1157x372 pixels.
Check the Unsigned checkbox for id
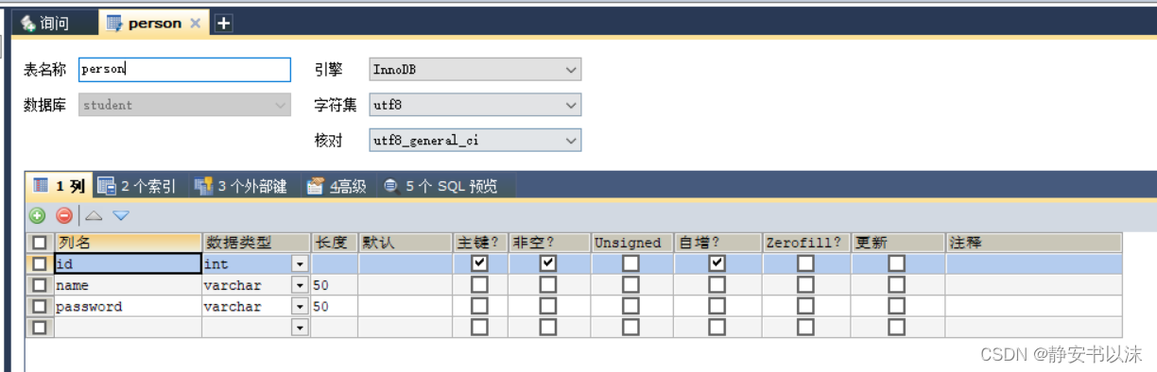pos(630,263)
